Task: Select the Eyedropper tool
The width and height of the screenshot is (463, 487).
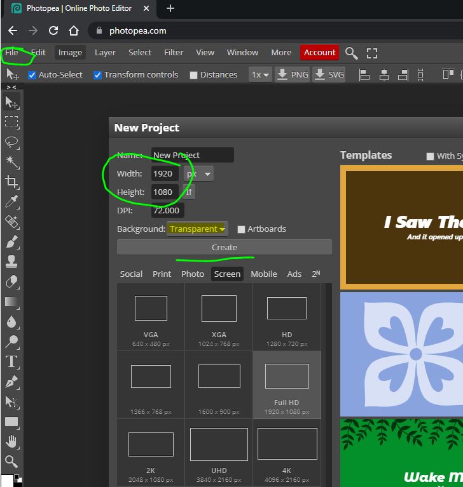Action: 11,202
